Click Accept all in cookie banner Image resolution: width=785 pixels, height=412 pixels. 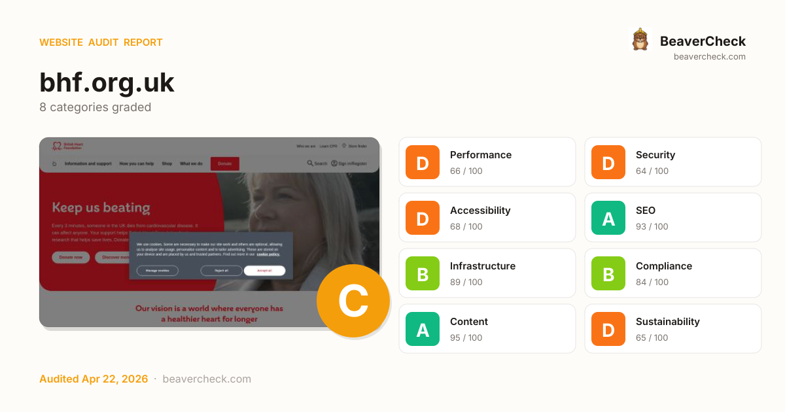pyautogui.click(x=264, y=270)
